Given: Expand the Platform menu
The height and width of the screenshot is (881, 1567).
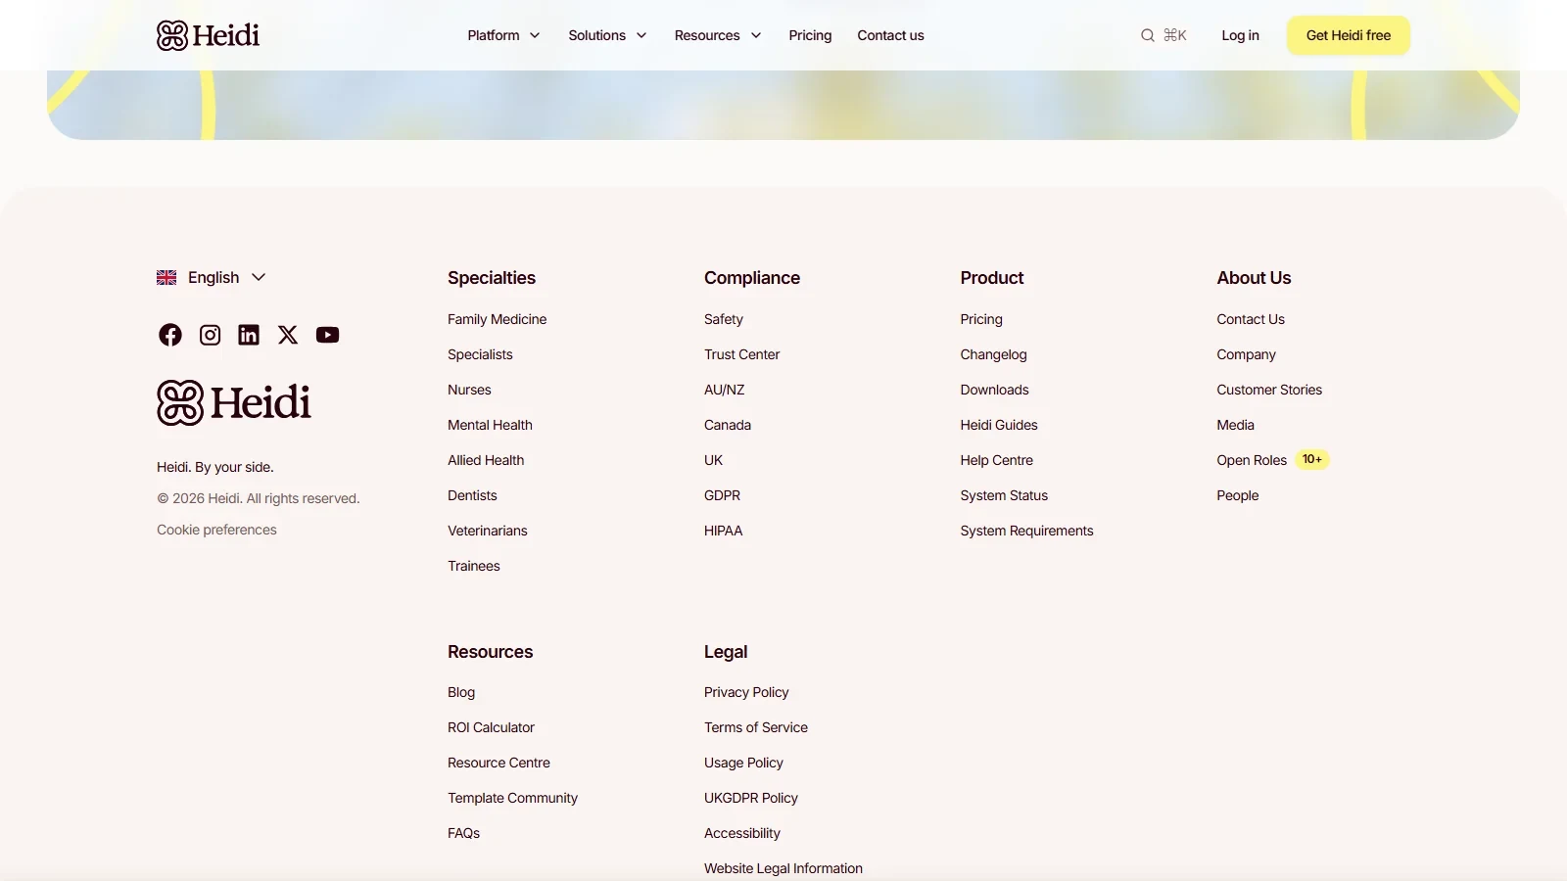Looking at the screenshot, I should pos(503,35).
